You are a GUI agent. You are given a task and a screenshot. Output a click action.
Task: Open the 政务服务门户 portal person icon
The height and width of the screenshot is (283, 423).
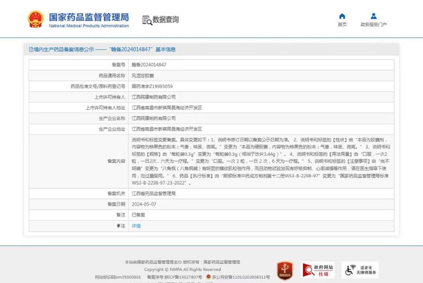(x=373, y=16)
